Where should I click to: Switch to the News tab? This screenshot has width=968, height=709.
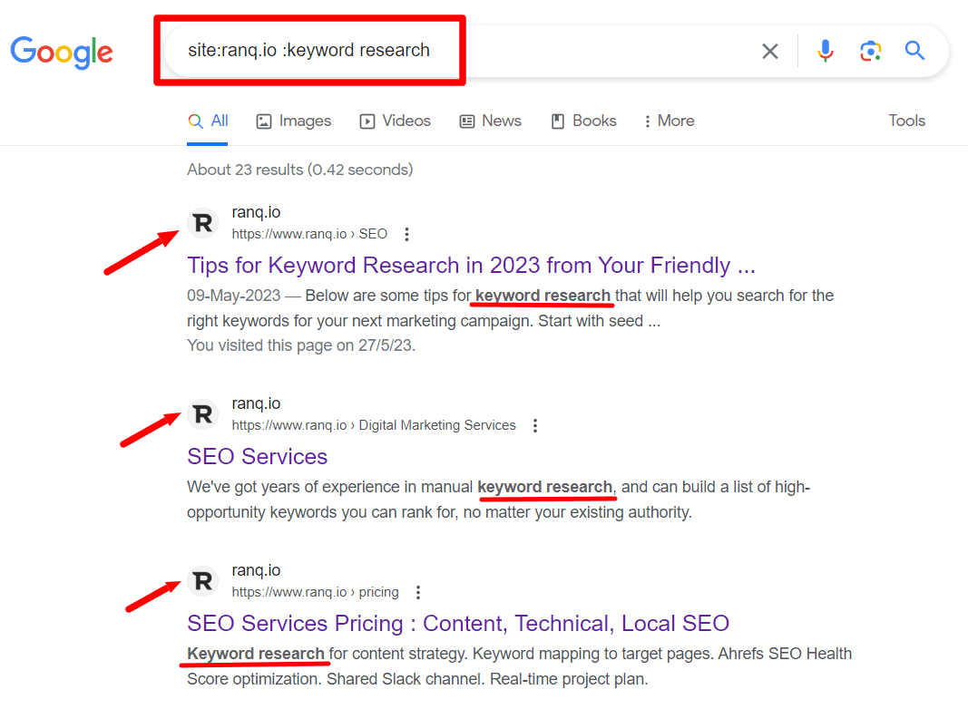point(490,120)
